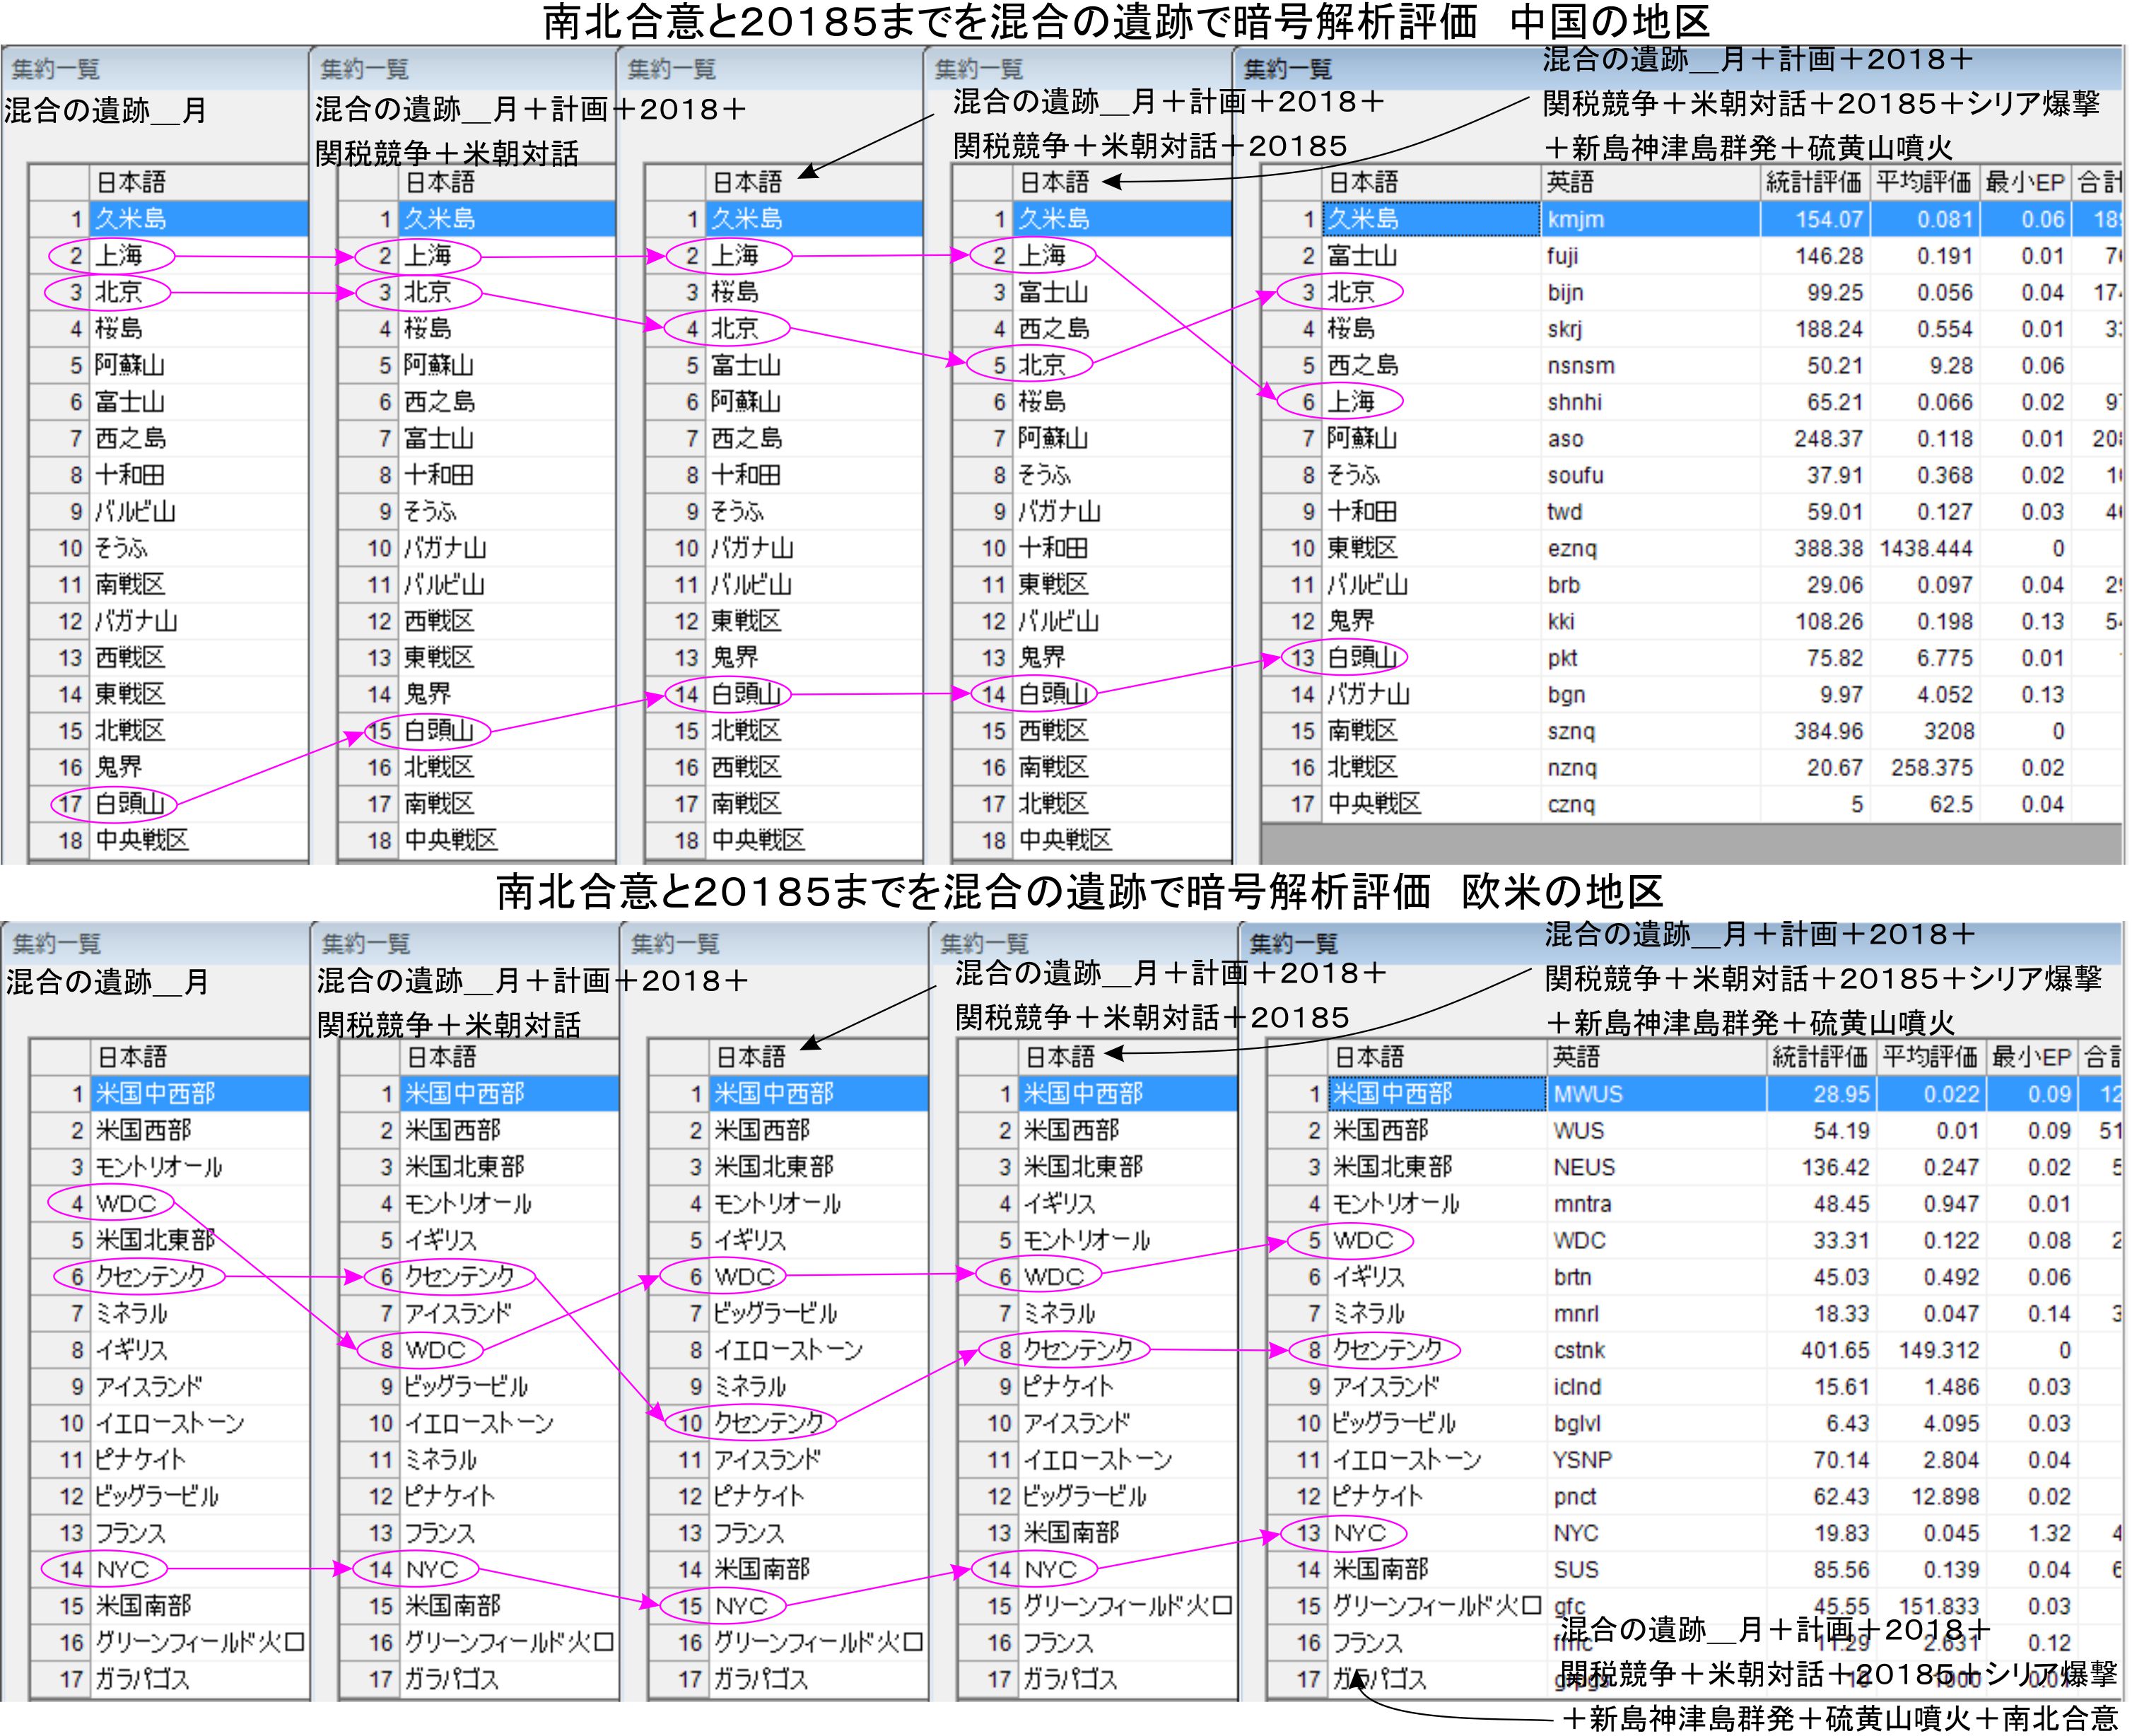This screenshot has width=2132, height=1736.
Task: Click 英語 column header in top-right table
Action: pos(1570,182)
